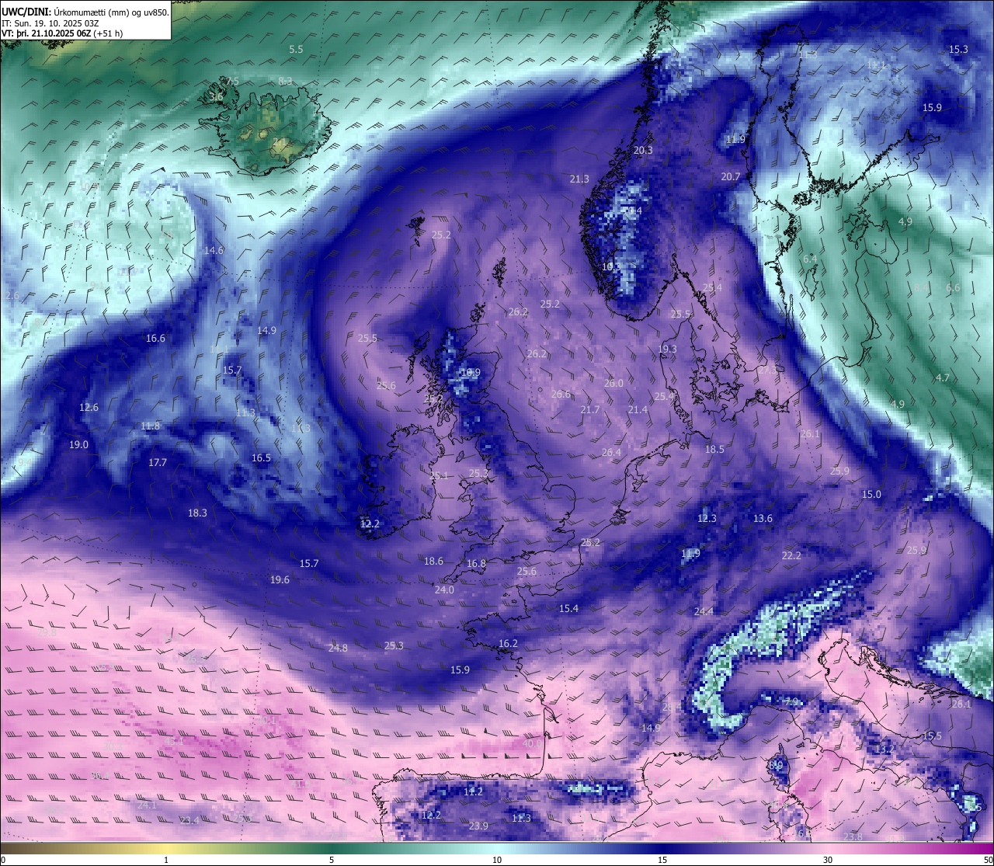Click the map value '21.4'
Screen dimensions: 994x866
[638, 410]
